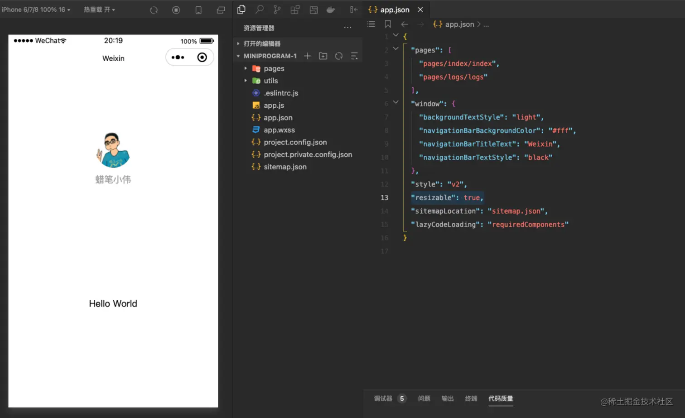The height and width of the screenshot is (418, 685).
Task: Click the avatar image in simulator
Action: 113,150
